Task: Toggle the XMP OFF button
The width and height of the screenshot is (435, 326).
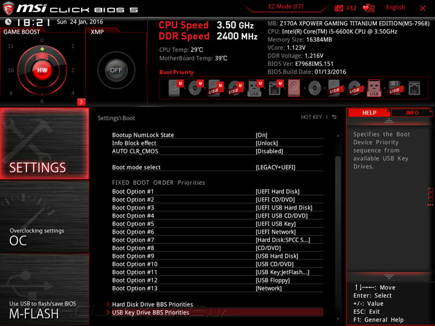Action: (116, 70)
